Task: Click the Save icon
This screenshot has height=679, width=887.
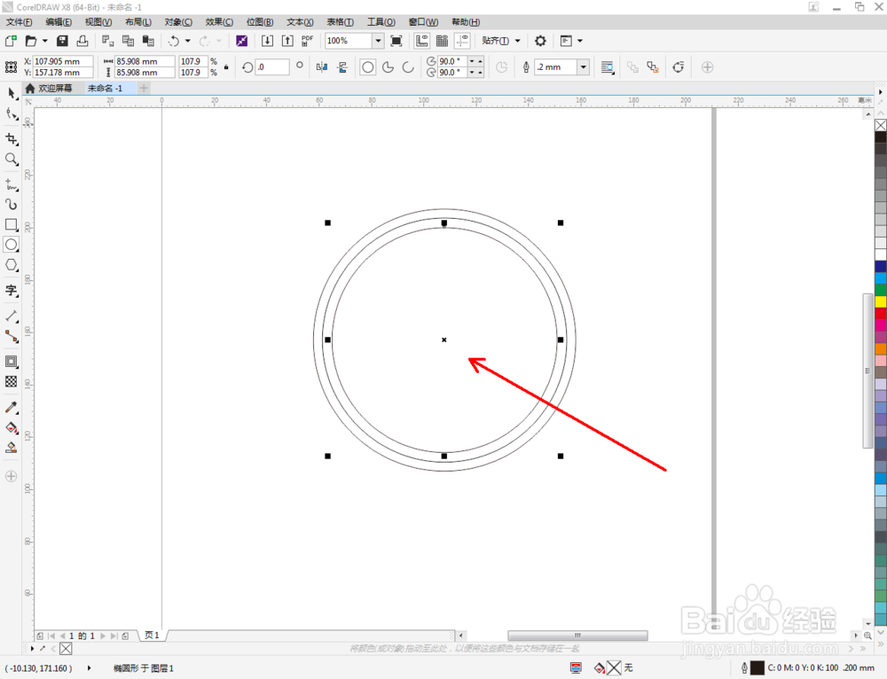Action: pos(62,41)
